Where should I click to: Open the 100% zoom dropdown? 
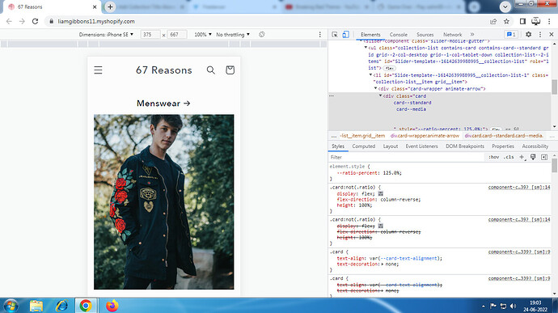(x=203, y=35)
